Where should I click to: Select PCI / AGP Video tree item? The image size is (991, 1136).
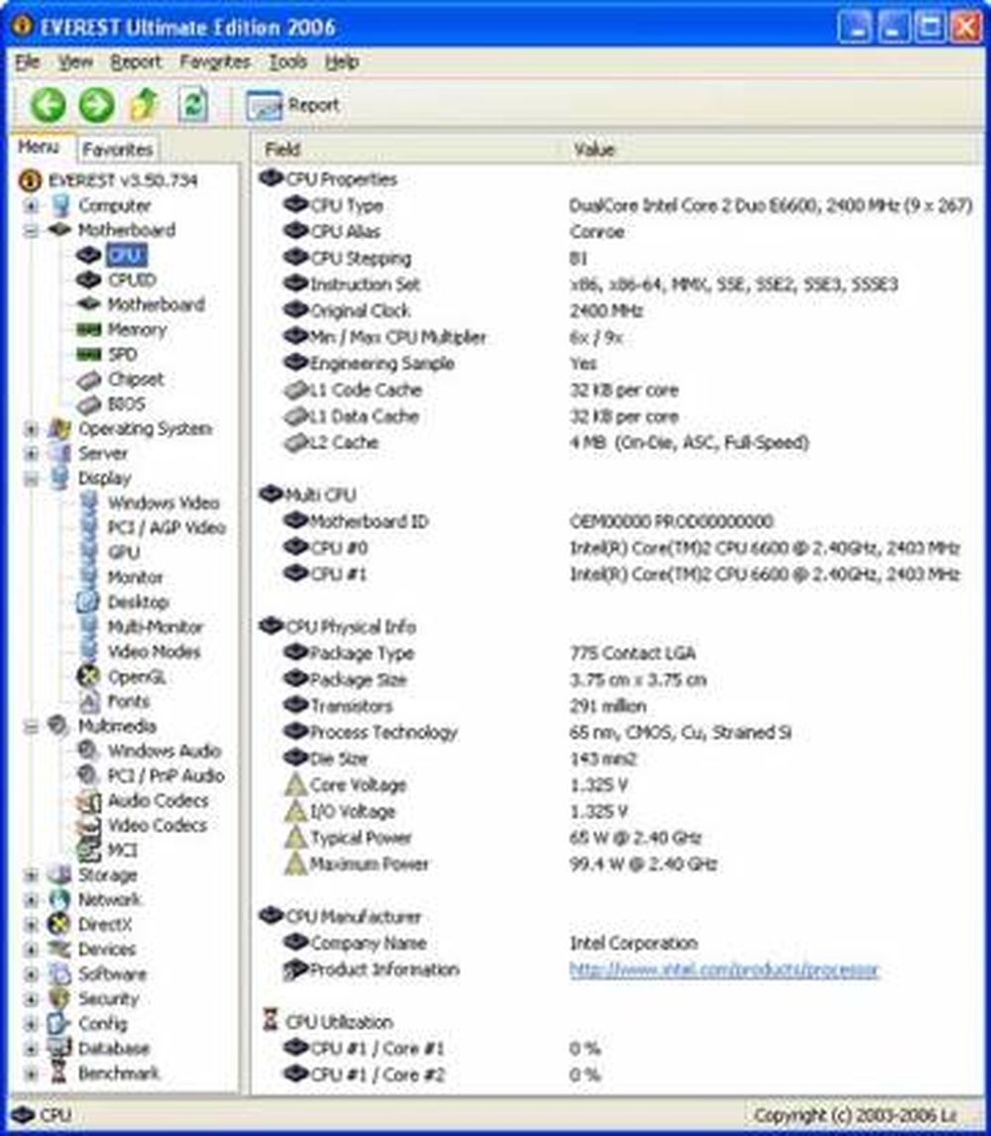166,527
